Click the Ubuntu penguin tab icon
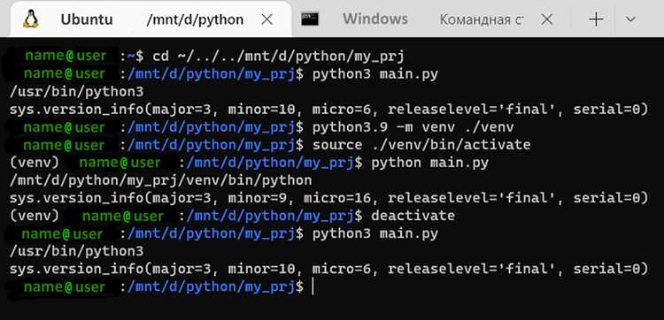This screenshot has width=664, height=320. click(30, 19)
